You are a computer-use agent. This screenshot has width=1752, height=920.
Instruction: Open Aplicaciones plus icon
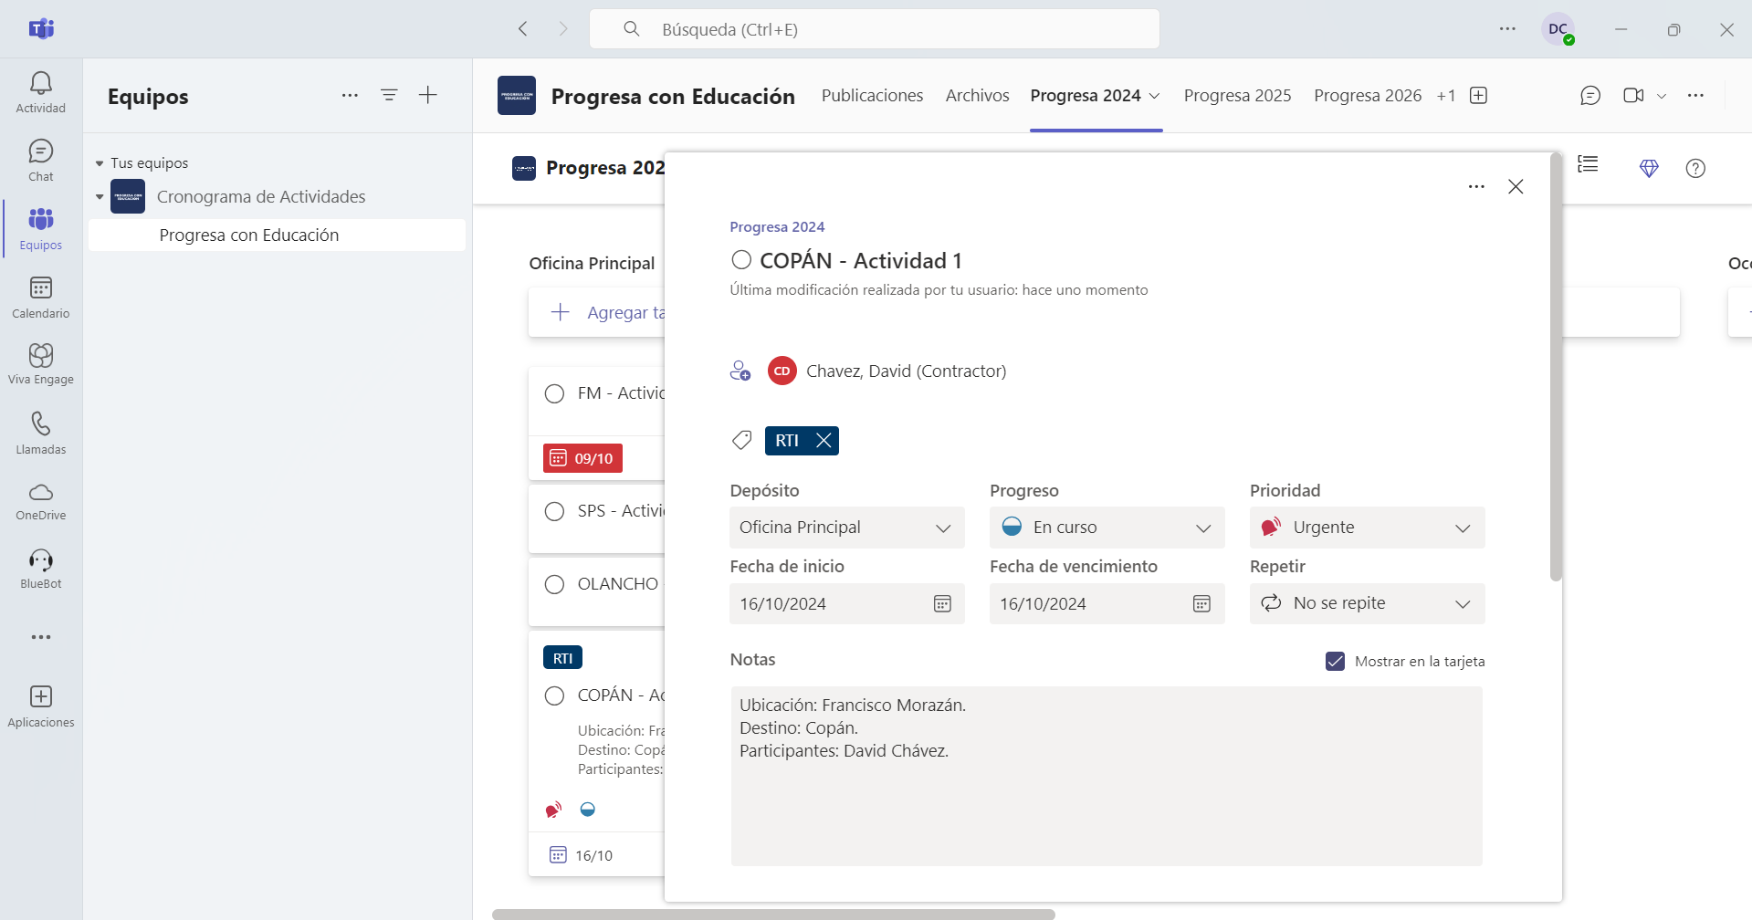click(x=41, y=707)
